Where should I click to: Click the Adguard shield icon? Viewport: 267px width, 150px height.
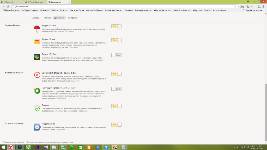[37, 108]
